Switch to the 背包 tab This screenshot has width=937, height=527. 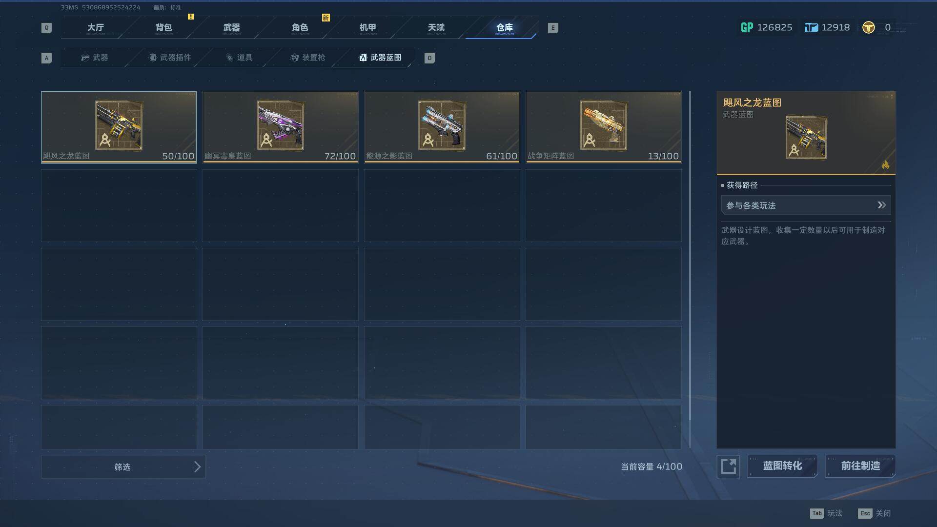pyautogui.click(x=164, y=28)
